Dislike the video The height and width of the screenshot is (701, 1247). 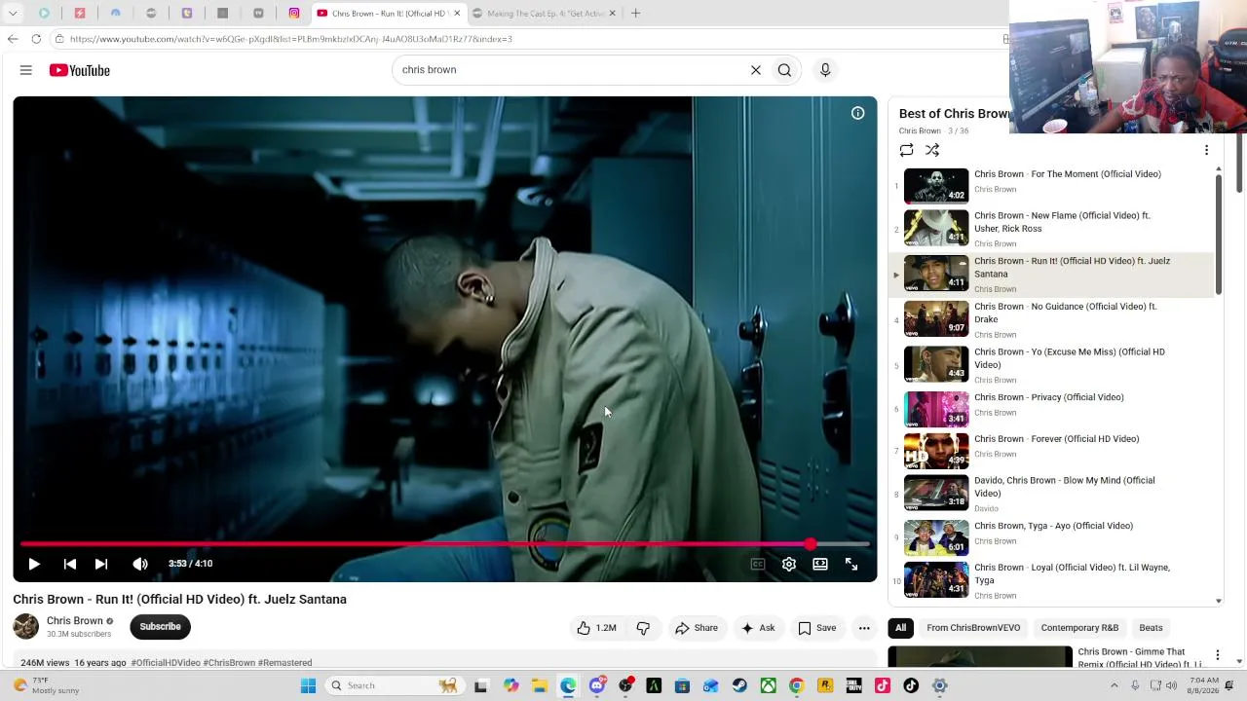click(643, 628)
